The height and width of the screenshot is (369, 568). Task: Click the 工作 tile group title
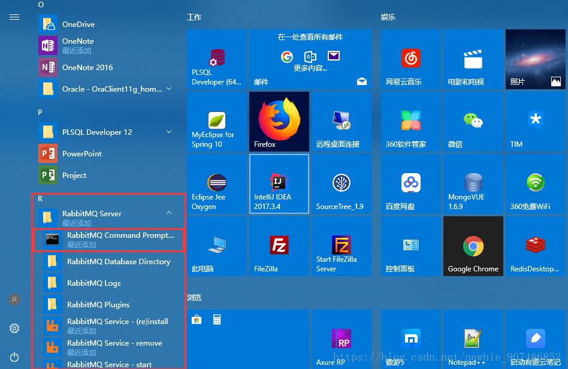pos(194,17)
